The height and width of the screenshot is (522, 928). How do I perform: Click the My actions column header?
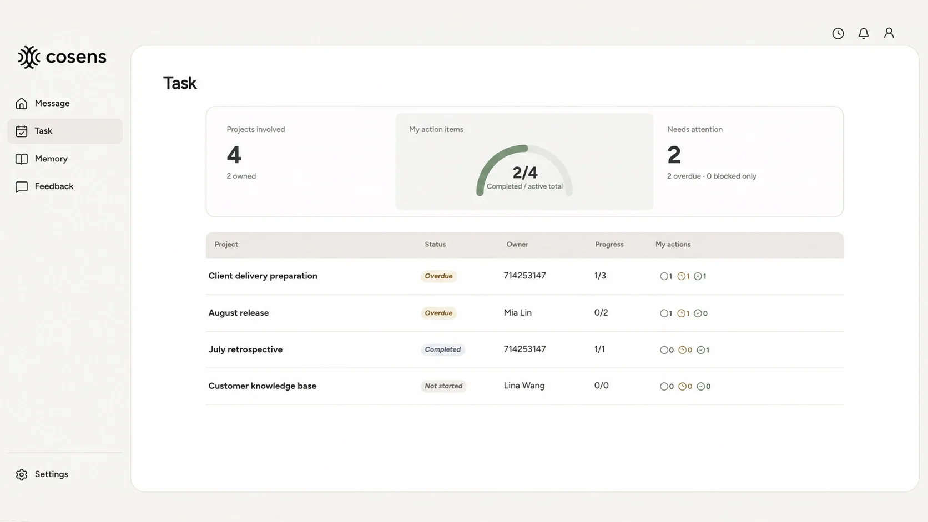click(x=673, y=245)
